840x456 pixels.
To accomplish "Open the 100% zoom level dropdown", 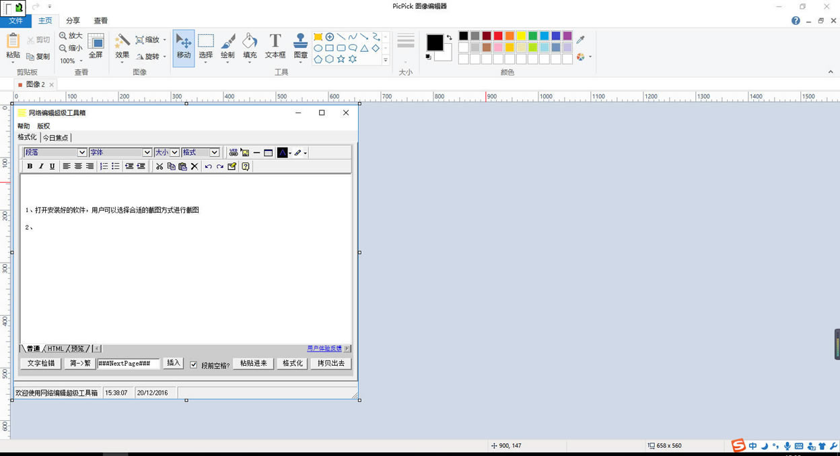I will [81, 61].
